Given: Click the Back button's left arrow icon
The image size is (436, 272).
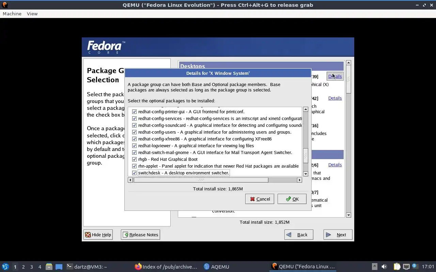Looking at the screenshot, I should point(289,235).
